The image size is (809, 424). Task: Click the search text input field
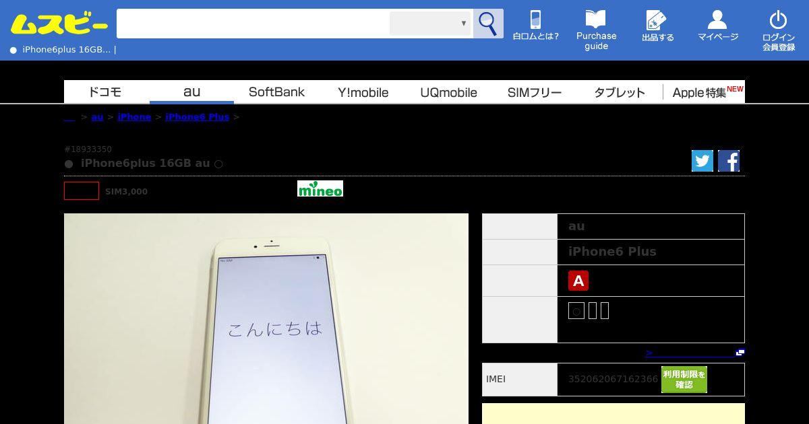(253, 24)
